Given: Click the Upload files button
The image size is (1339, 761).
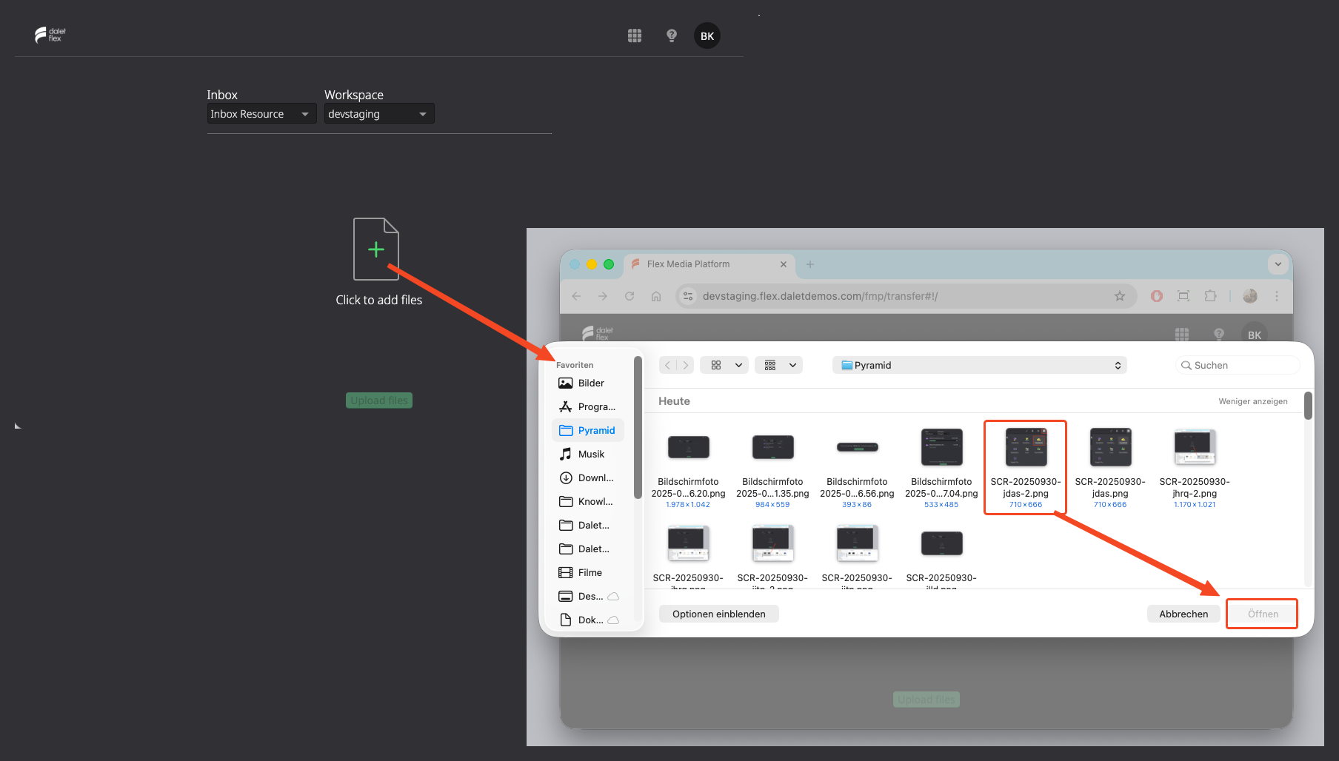Looking at the screenshot, I should tap(379, 400).
